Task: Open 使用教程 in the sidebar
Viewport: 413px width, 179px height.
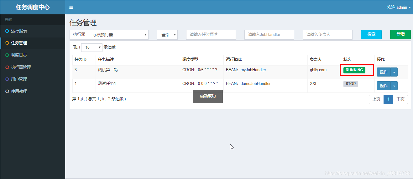Action: click(x=33, y=91)
